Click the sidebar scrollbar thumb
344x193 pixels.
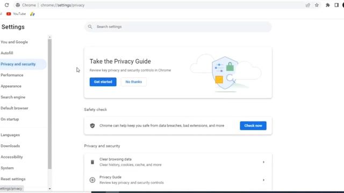point(50,104)
